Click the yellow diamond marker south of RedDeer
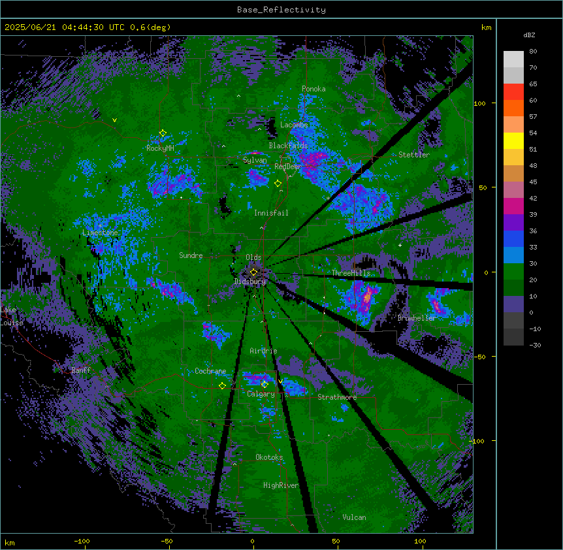The width and height of the screenshot is (563, 550). click(278, 184)
